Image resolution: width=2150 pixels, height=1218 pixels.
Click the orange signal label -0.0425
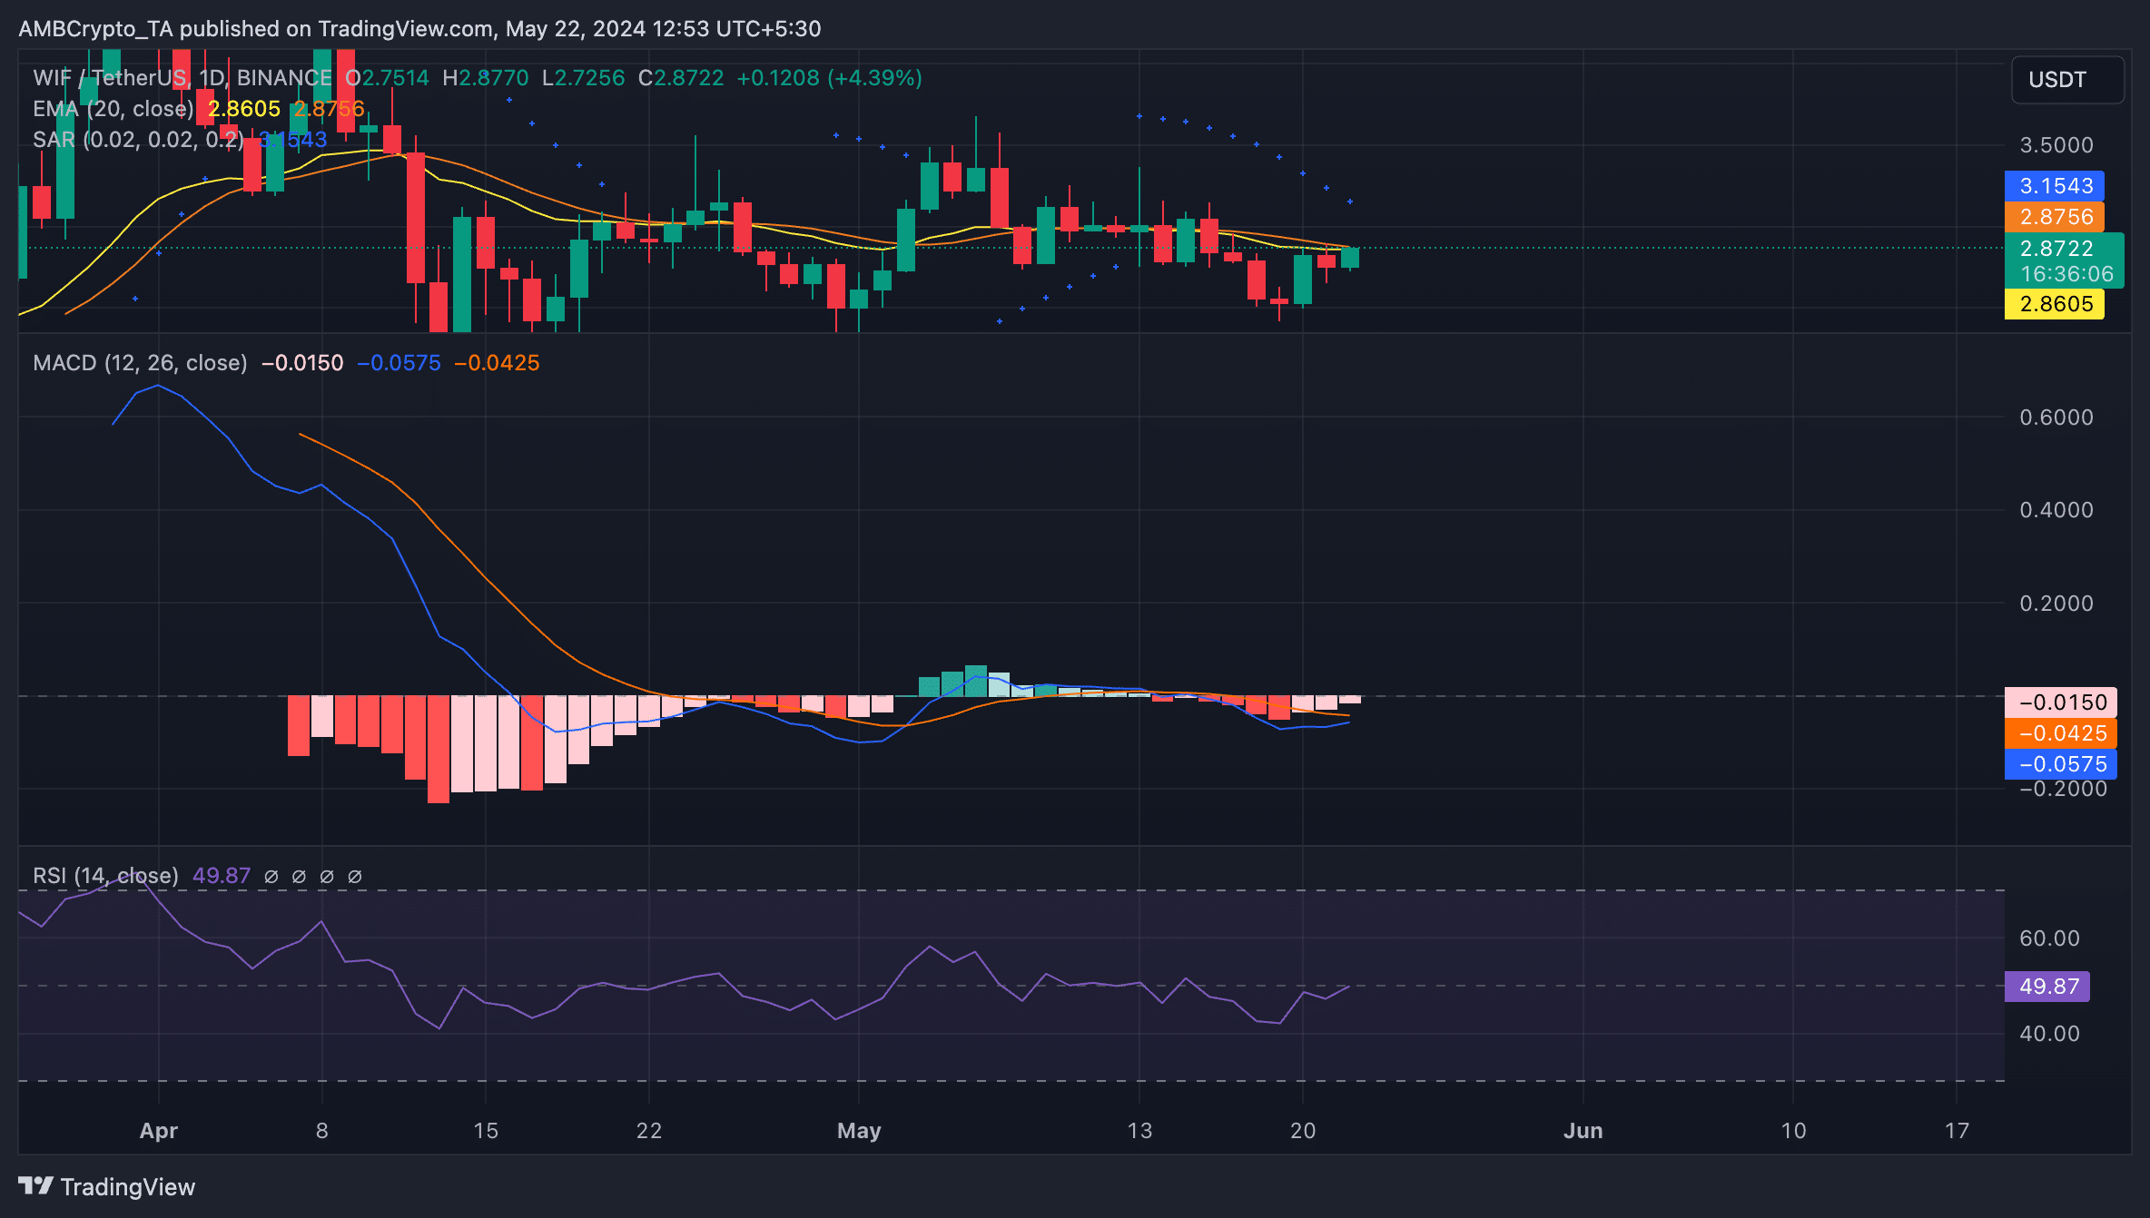point(2060,733)
